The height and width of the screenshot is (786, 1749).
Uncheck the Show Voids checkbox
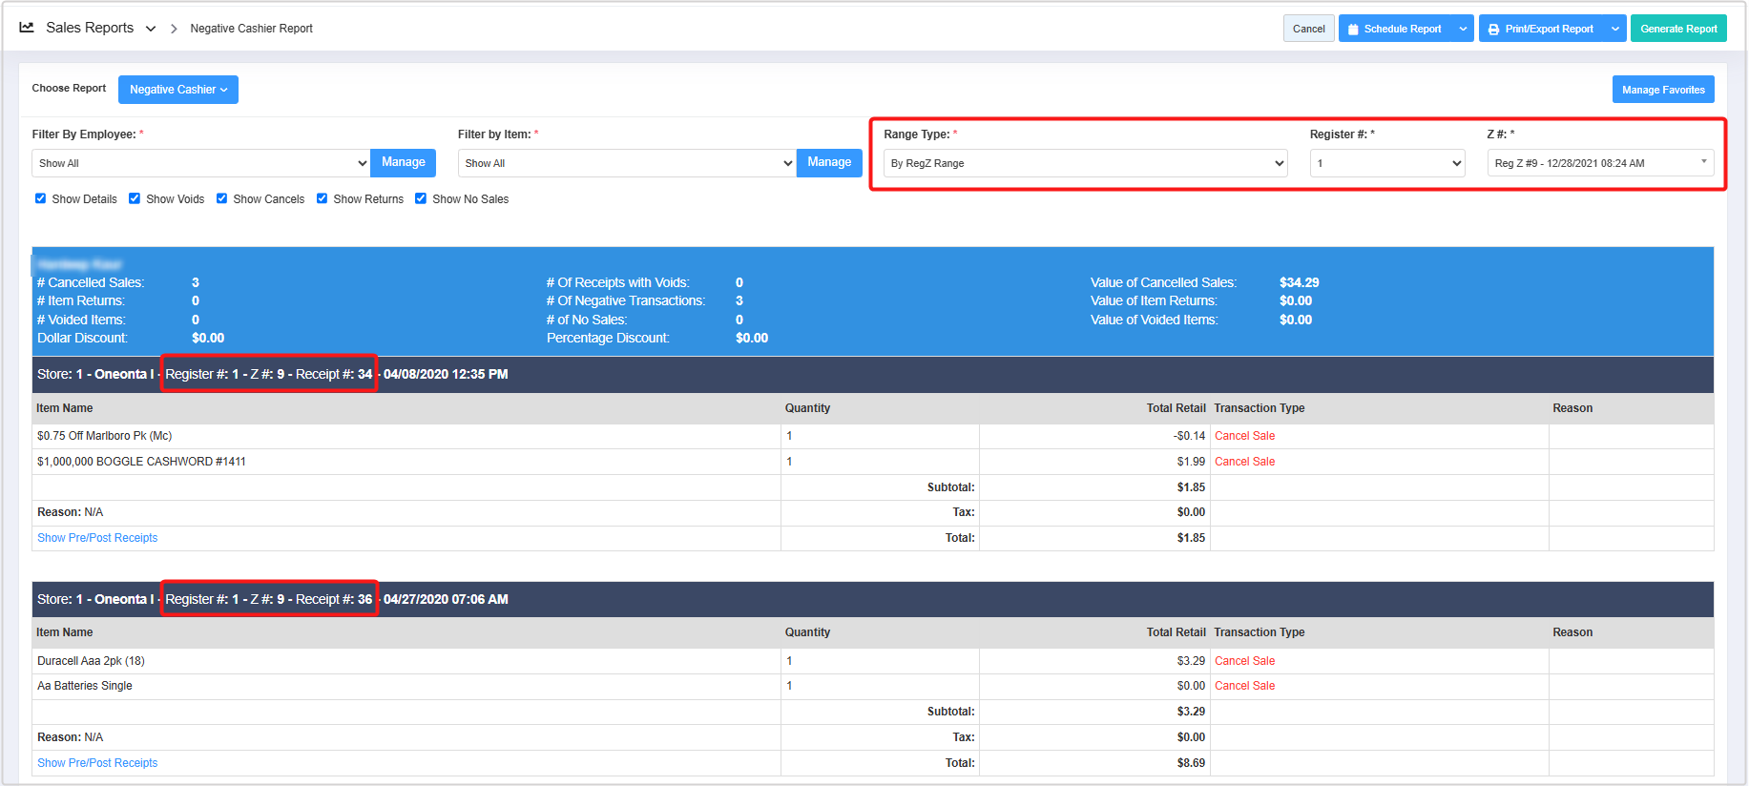pyautogui.click(x=135, y=198)
